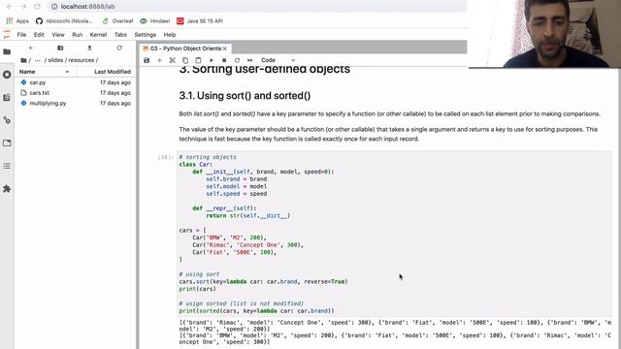Open the Apps bookmarks shortcut
This screenshot has width=621, height=349.
pyautogui.click(x=17, y=21)
